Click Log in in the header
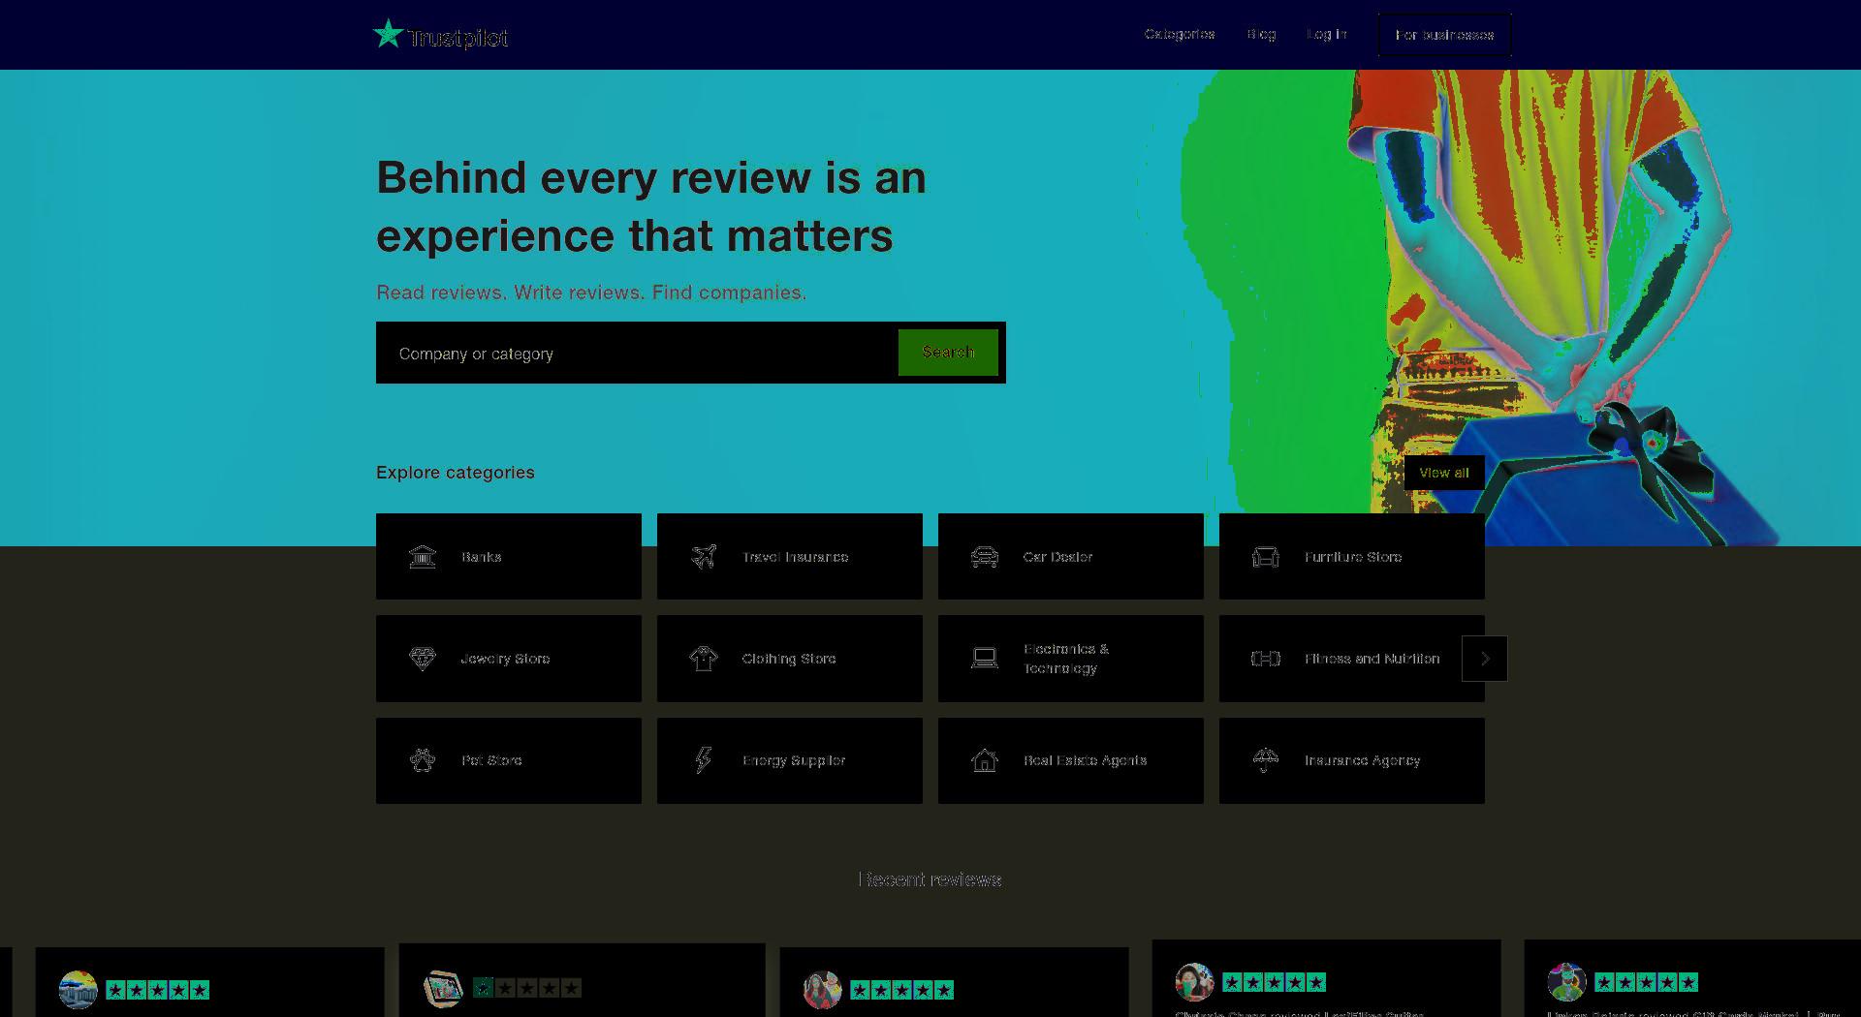The width and height of the screenshot is (1861, 1017). [1327, 34]
